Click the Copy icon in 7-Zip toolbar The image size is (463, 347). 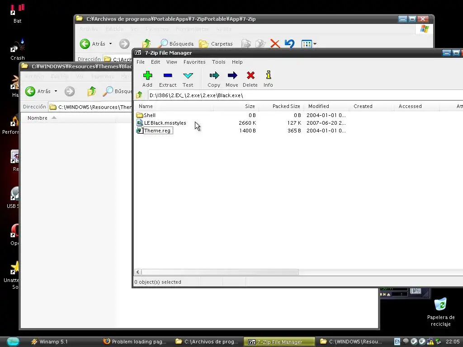(214, 79)
